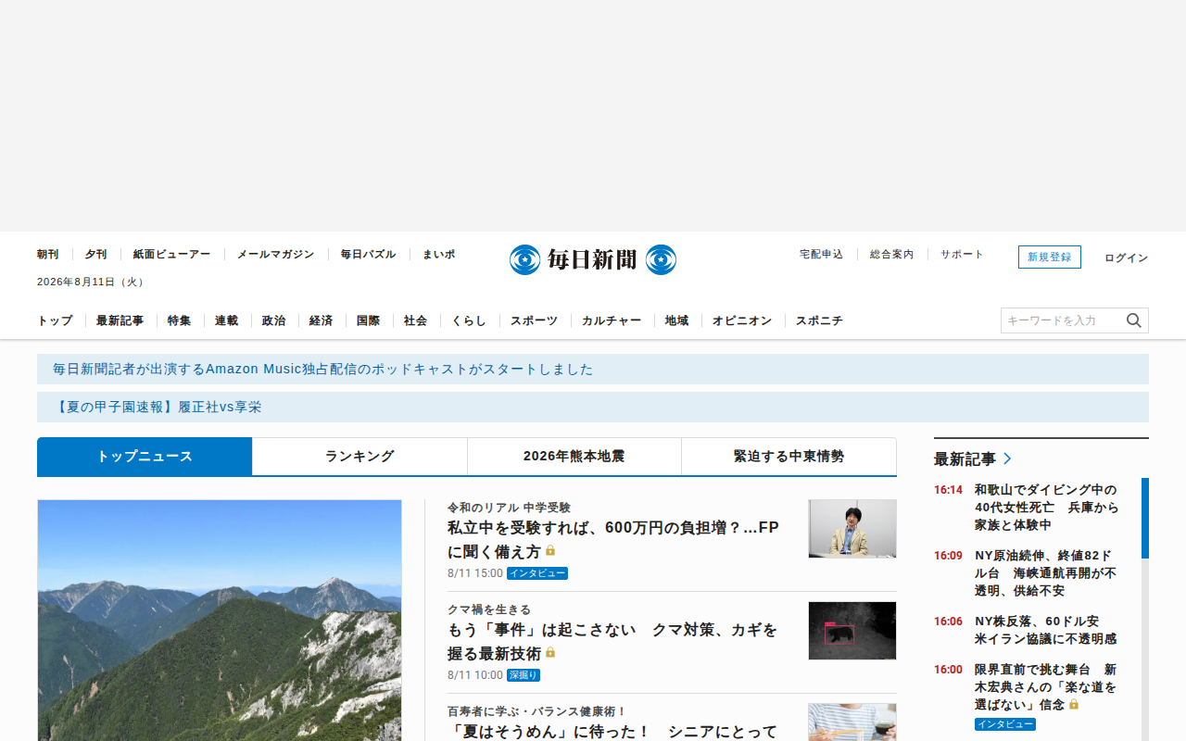Open the 国際 section
The width and height of the screenshot is (1186, 741).
(369, 320)
